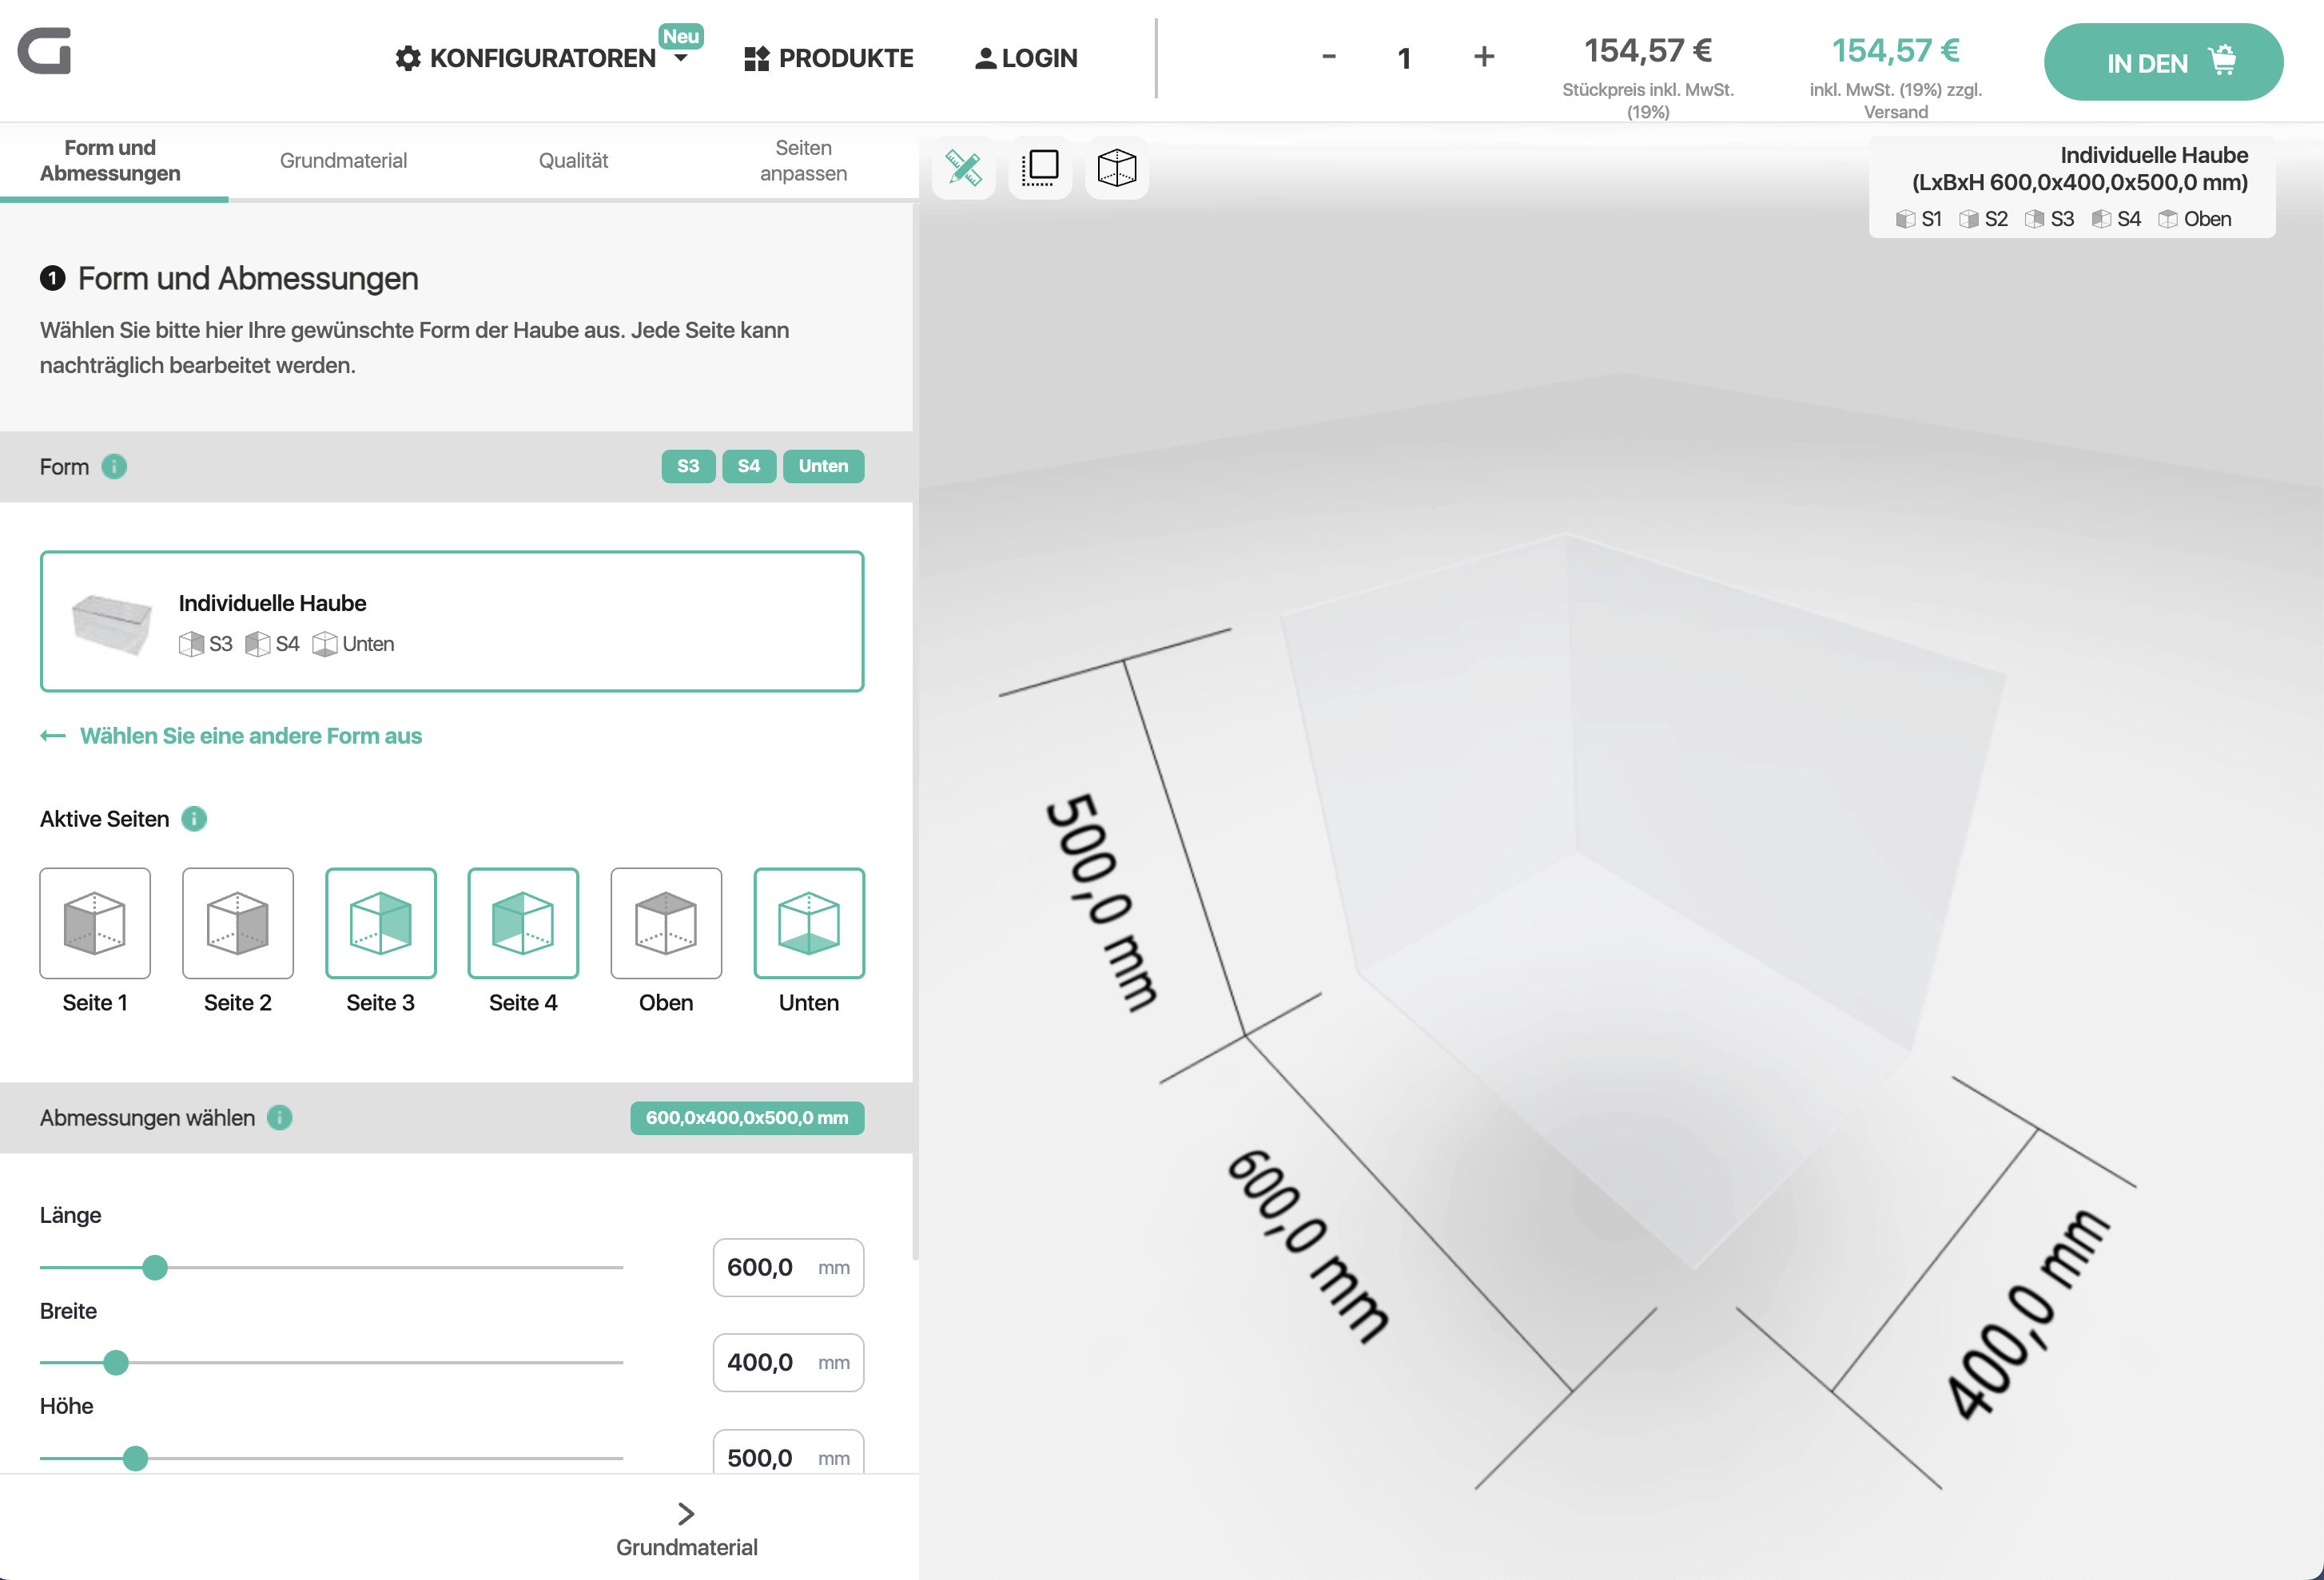Screen dimensions: 2324x1580
Task: Click the info icon next to Form
Action: point(114,466)
